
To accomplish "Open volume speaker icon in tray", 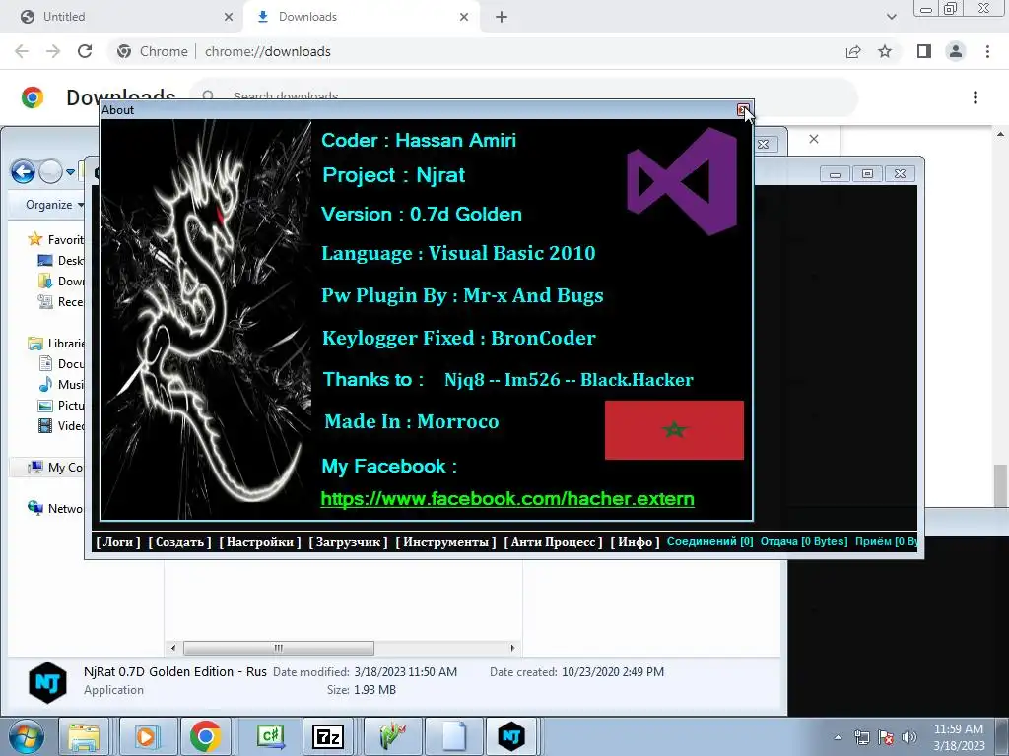I will click(x=909, y=737).
